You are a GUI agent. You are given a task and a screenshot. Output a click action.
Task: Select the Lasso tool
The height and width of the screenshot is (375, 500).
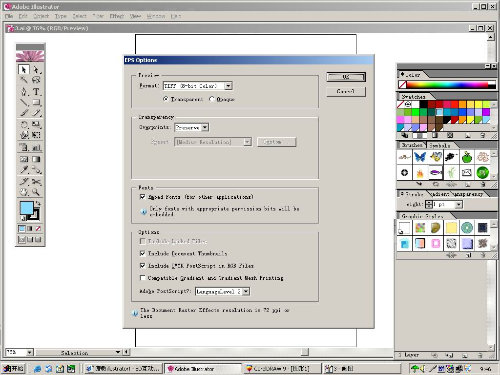[36, 79]
